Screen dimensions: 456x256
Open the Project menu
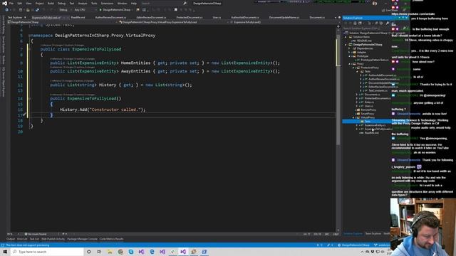[39, 4]
